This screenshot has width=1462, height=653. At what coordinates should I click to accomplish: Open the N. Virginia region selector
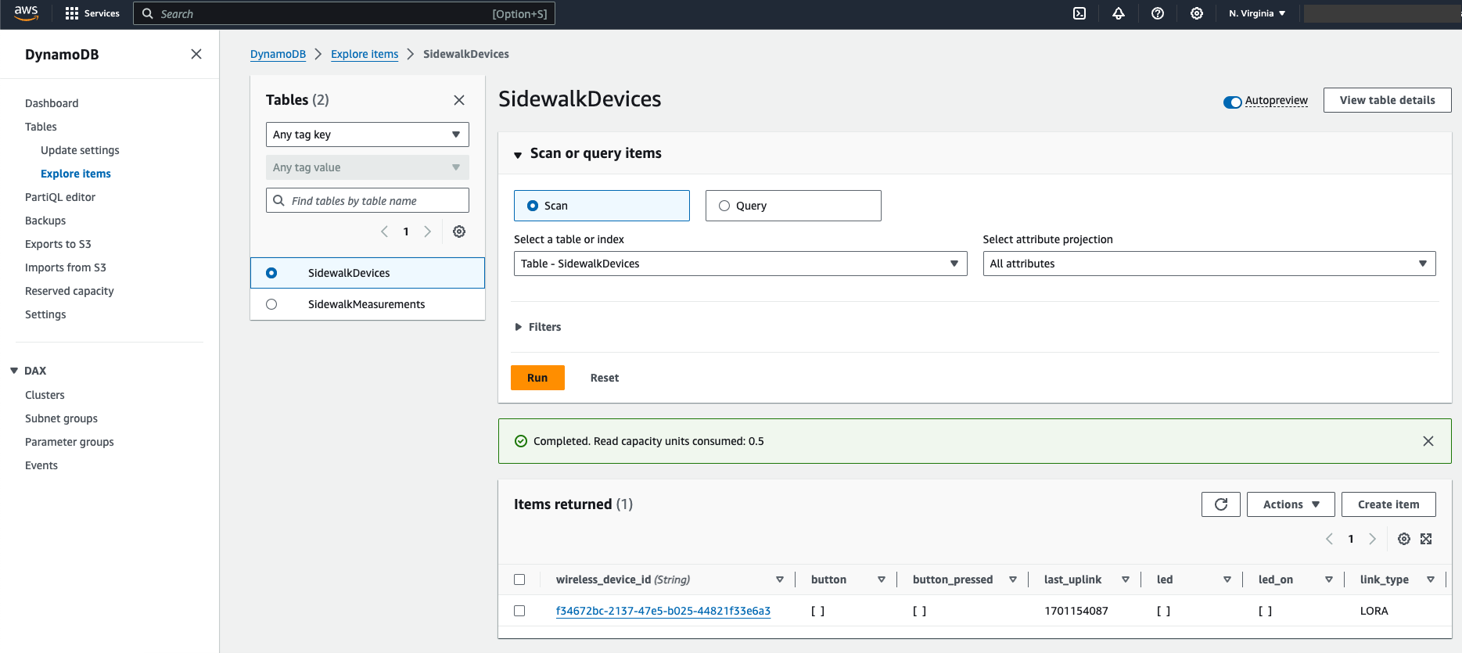tap(1257, 13)
